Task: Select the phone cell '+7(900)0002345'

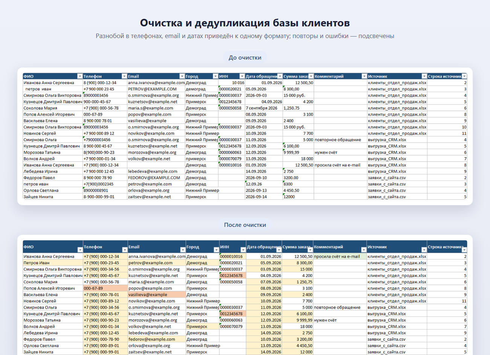Action: coord(105,184)
